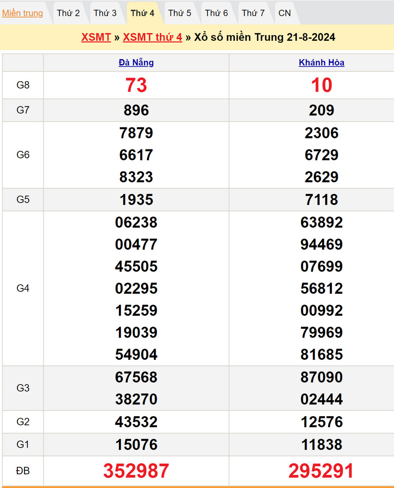Follow the XSMT breadcrumb link
This screenshot has width=394, height=488.
point(96,37)
